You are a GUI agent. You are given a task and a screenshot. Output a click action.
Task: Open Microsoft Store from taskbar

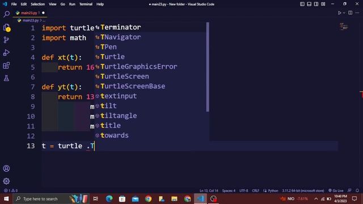tap(123, 199)
